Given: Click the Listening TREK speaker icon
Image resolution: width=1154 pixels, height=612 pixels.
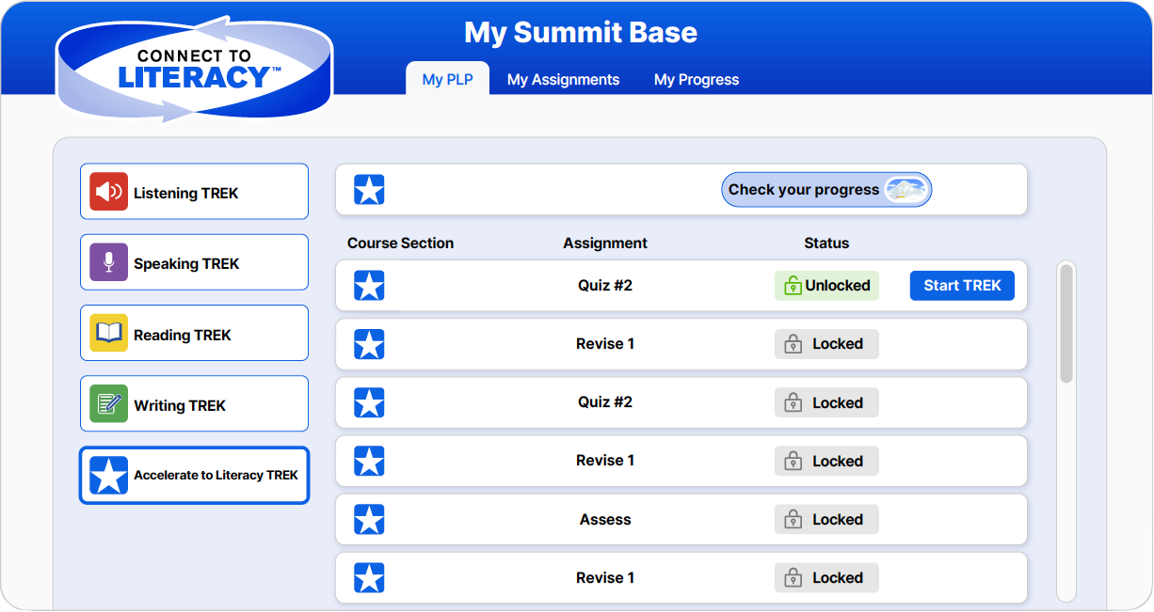Looking at the screenshot, I should [x=108, y=192].
